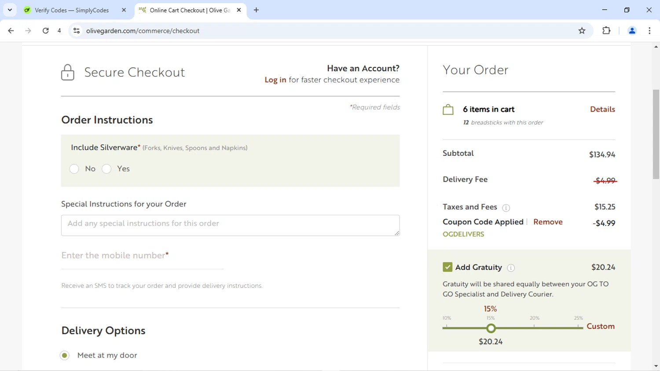The image size is (660, 371).
Task: Click the Subtotal amount $134.94
Action: pyautogui.click(x=602, y=154)
